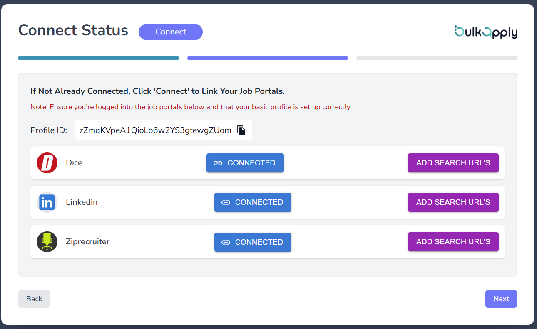Go to the Next step
Image resolution: width=537 pixels, height=329 pixels.
coord(501,299)
